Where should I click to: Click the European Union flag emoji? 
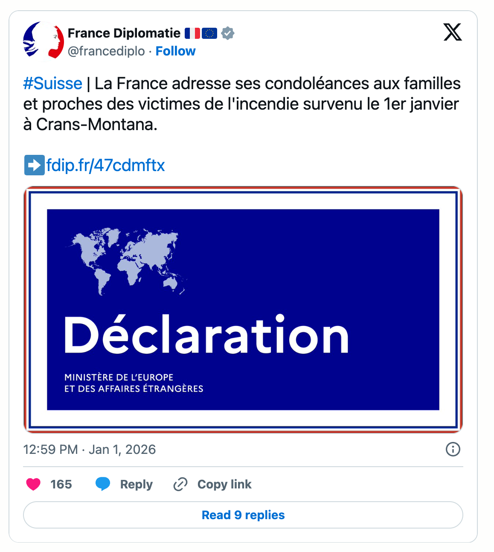pos(209,33)
